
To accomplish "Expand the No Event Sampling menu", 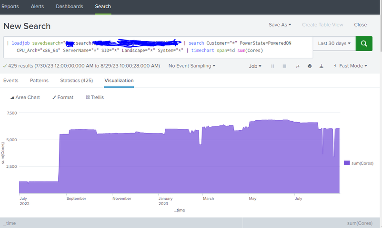I will (x=192, y=66).
